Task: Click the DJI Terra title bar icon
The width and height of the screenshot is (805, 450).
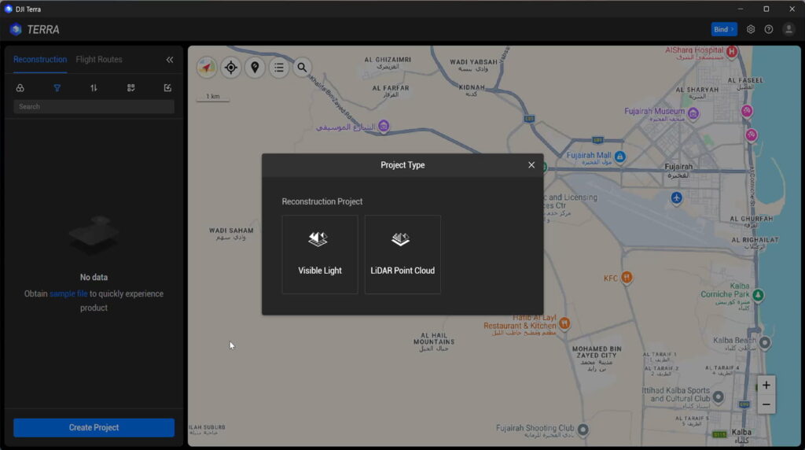Action: 8,9
